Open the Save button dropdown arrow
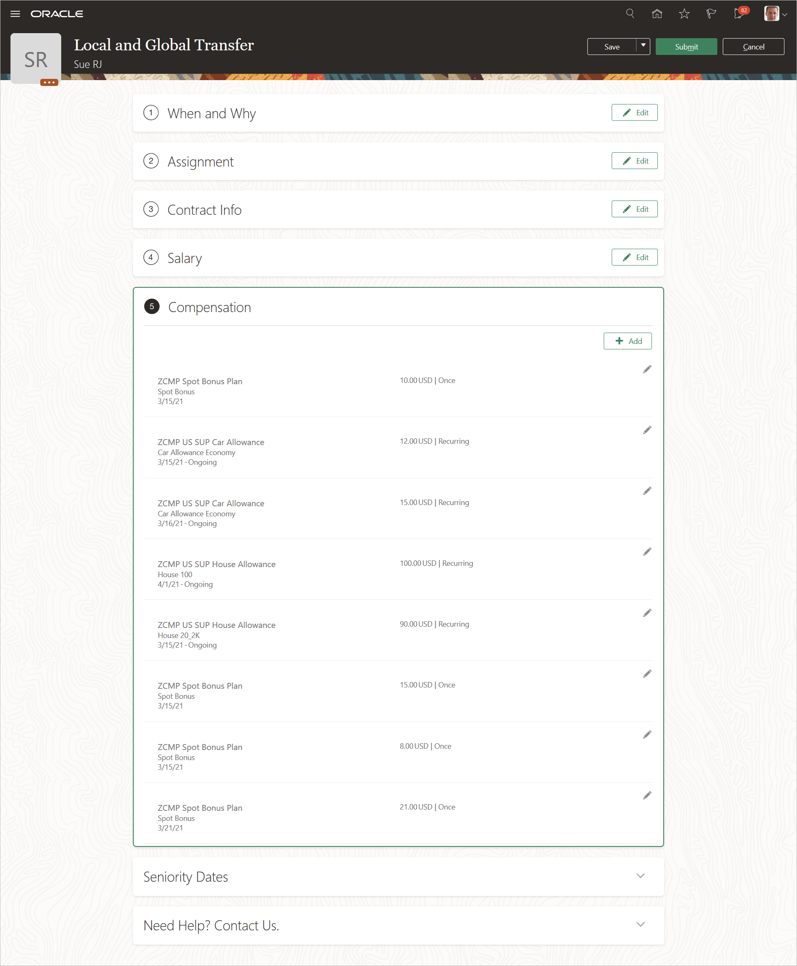 pyautogui.click(x=643, y=46)
